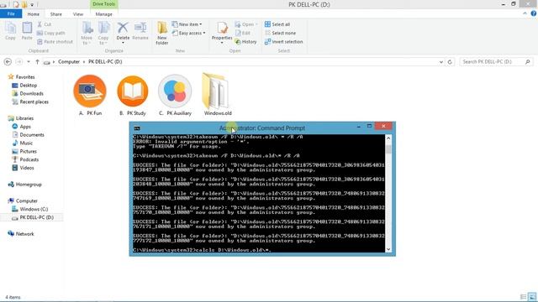
Task: Open Favorites in navigation pane
Action: [25, 77]
